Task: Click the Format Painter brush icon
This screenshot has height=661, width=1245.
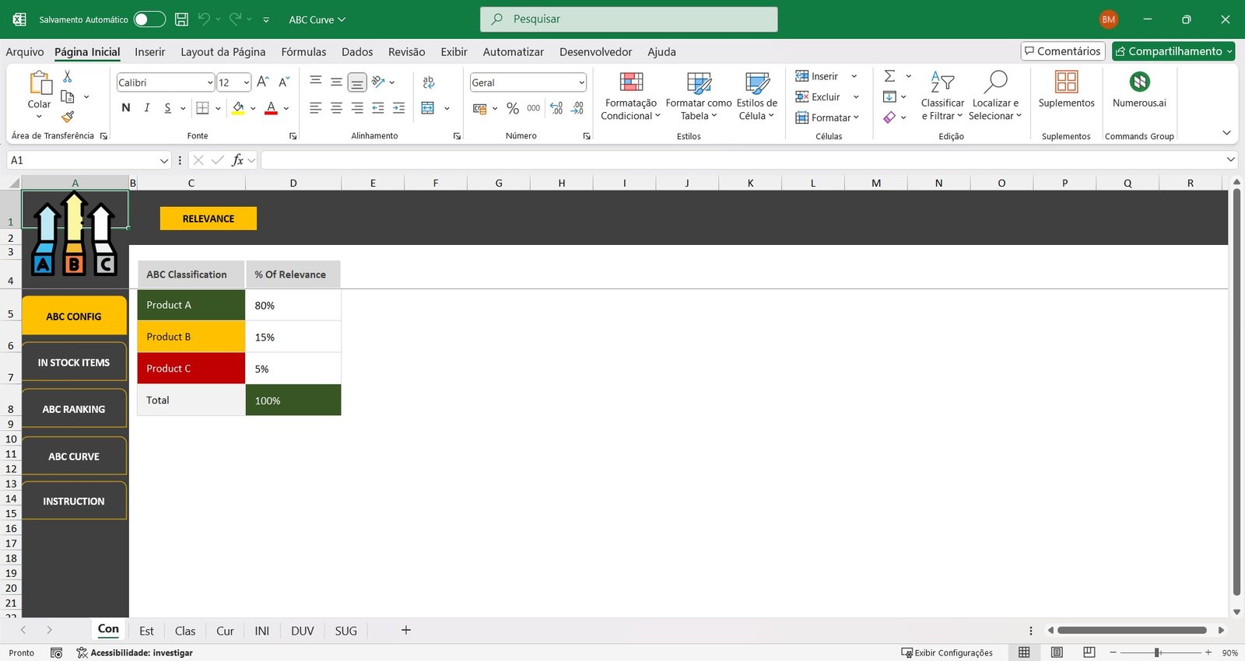Action: 68,117
